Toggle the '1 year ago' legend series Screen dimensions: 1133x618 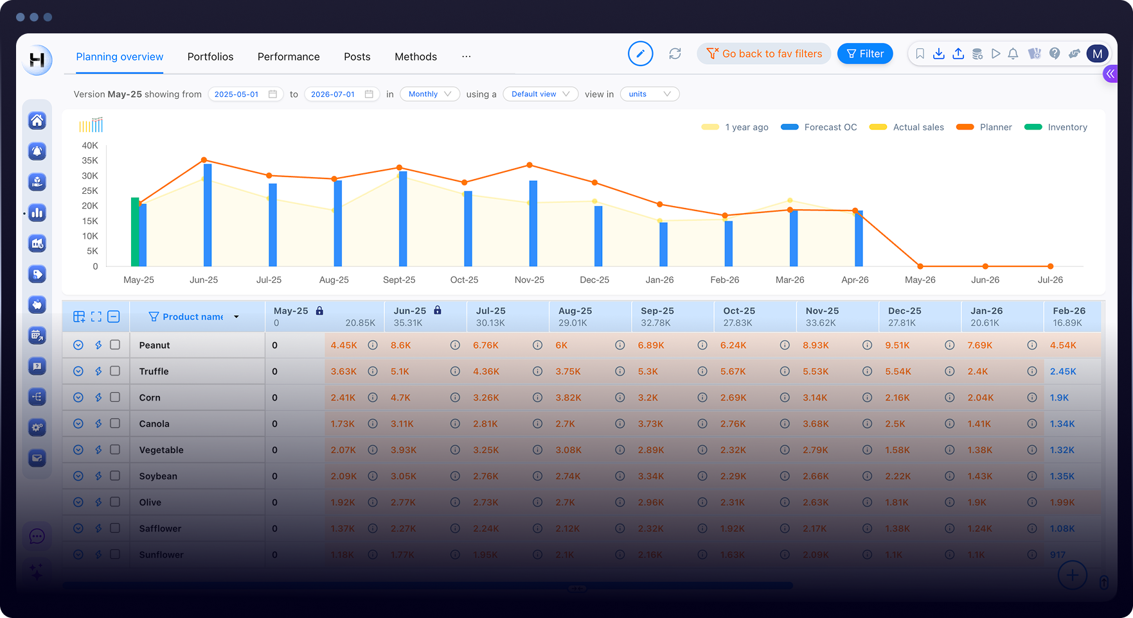point(735,127)
